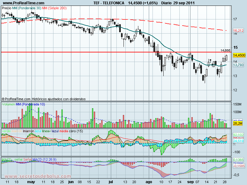Click the -0,1585 MACD signal value
The width and height of the screenshot is (247, 185).
click(x=239, y=166)
